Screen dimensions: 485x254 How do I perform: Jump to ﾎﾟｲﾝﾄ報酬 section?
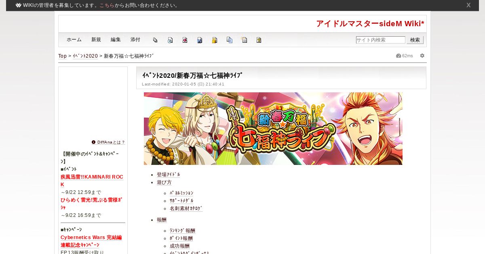[181, 238]
